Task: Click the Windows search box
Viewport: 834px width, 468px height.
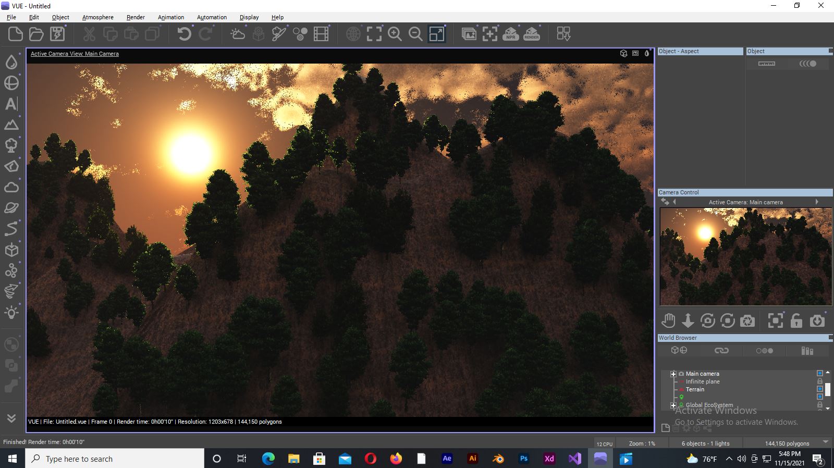Action: [x=115, y=459]
